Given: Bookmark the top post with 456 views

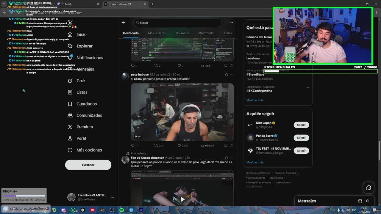Looking at the screenshot, I should coord(226,66).
